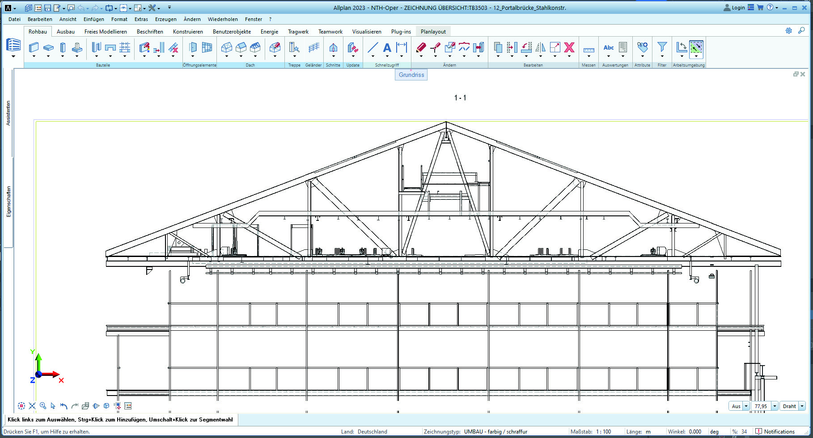Click the Schnitte (section) tool icon
Screen dimensions: 813x438
click(333, 47)
